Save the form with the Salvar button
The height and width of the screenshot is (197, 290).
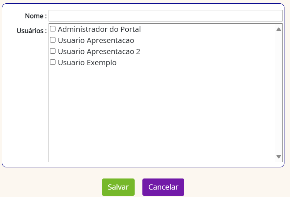[118, 187]
